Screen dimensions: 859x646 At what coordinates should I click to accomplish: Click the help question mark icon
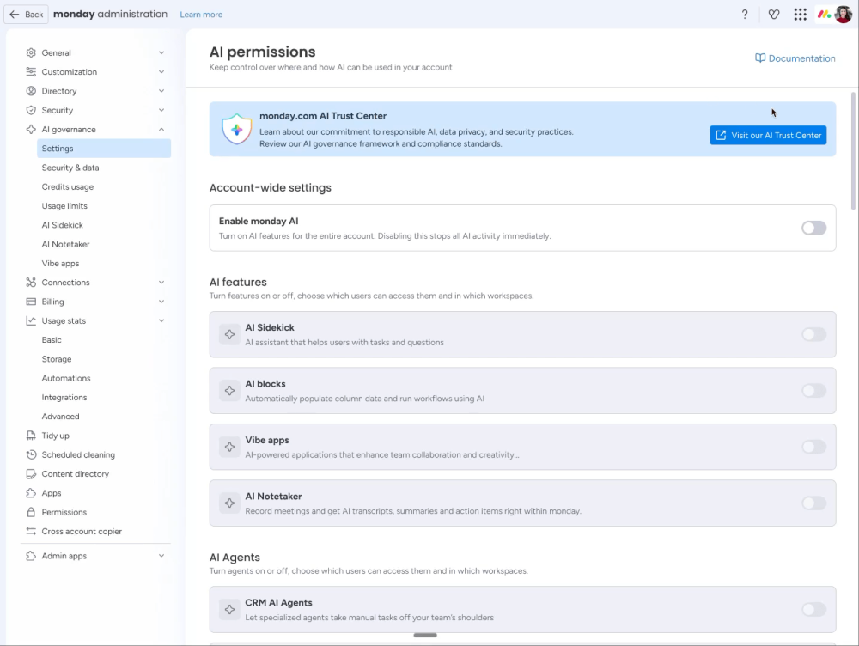click(745, 15)
